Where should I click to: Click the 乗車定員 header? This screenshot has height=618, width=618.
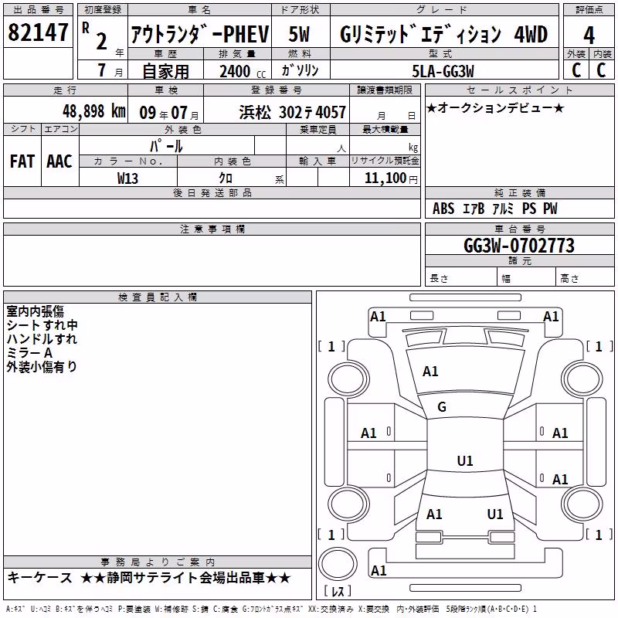(x=317, y=130)
